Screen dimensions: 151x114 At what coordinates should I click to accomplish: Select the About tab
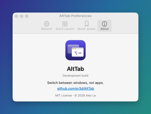pos(105,26)
